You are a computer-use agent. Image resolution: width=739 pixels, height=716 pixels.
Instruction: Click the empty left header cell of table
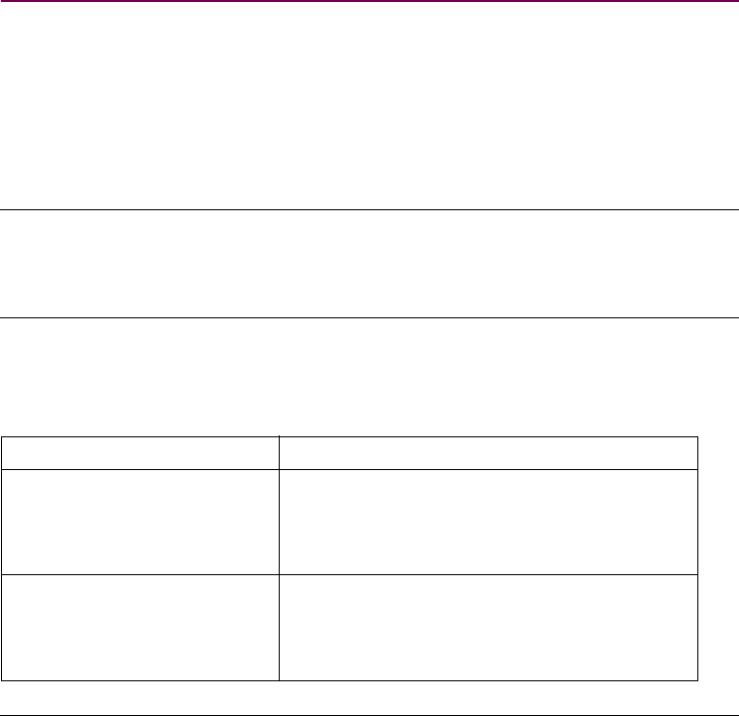click(x=140, y=451)
